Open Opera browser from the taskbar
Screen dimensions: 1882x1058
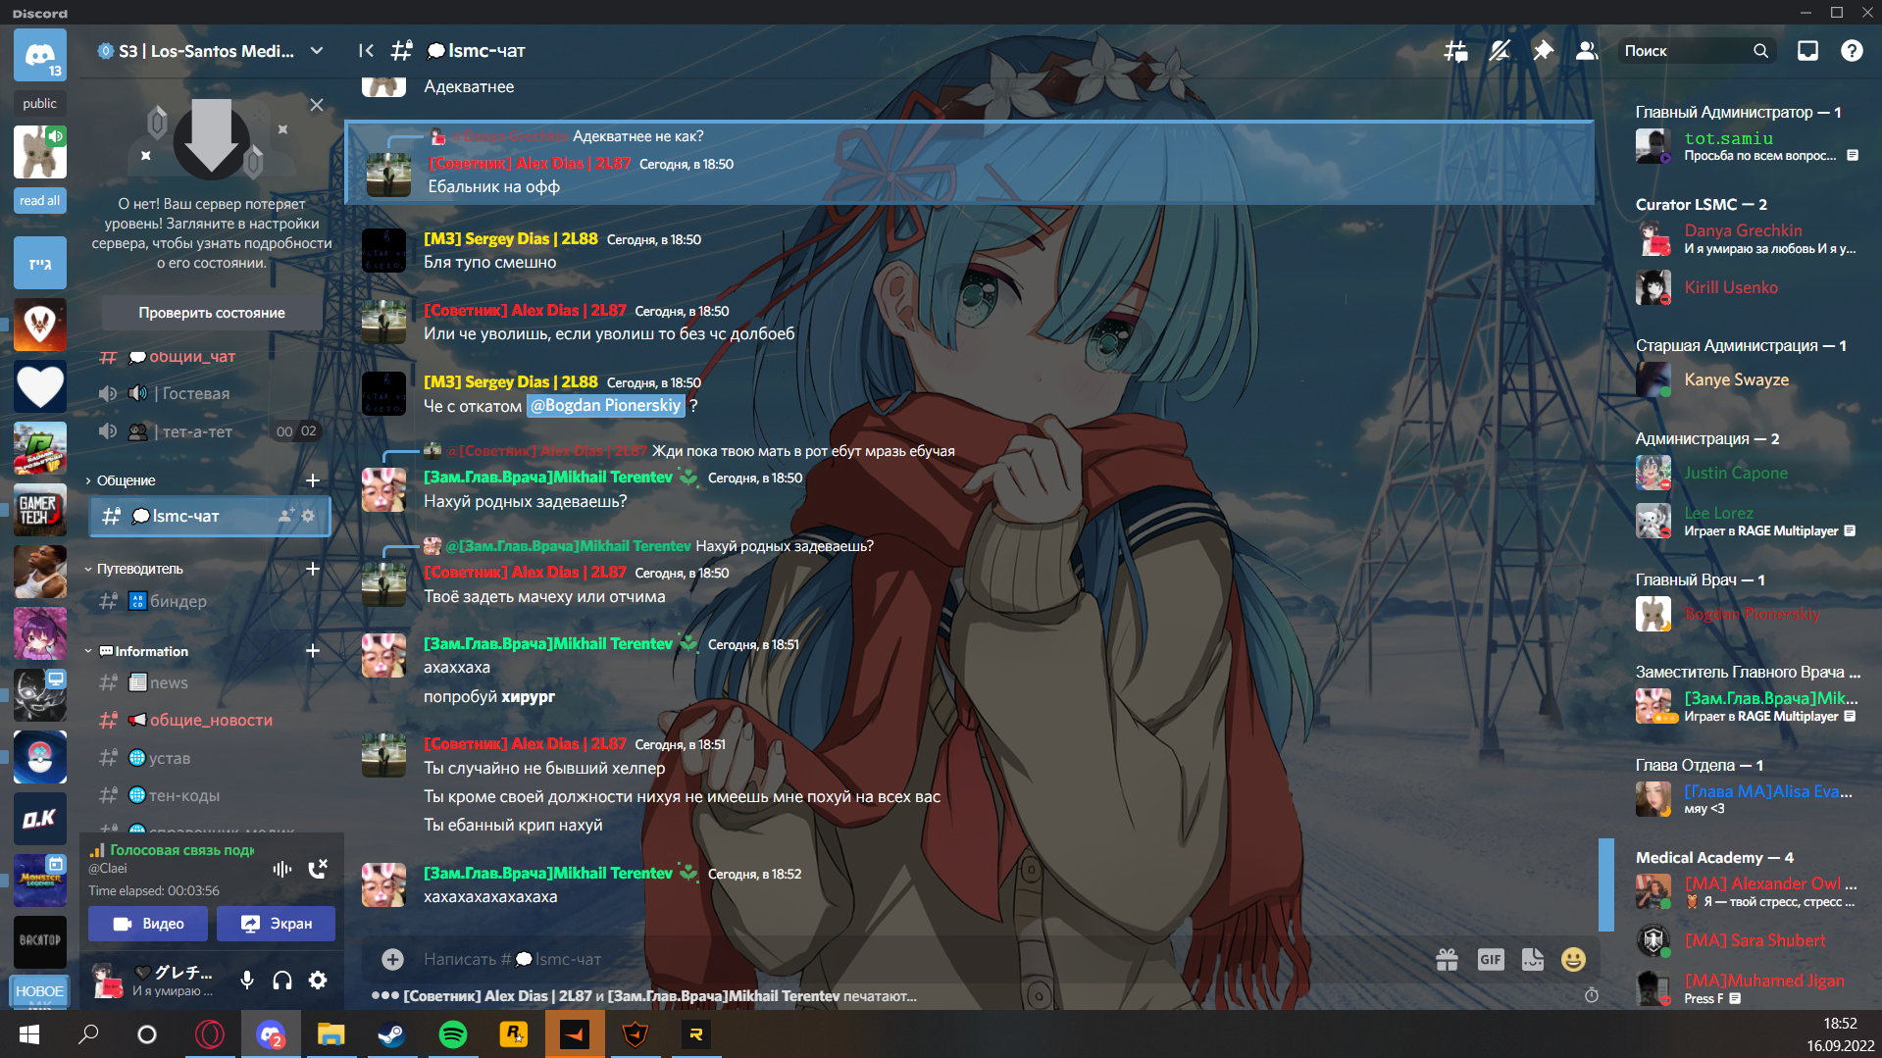point(210,1034)
